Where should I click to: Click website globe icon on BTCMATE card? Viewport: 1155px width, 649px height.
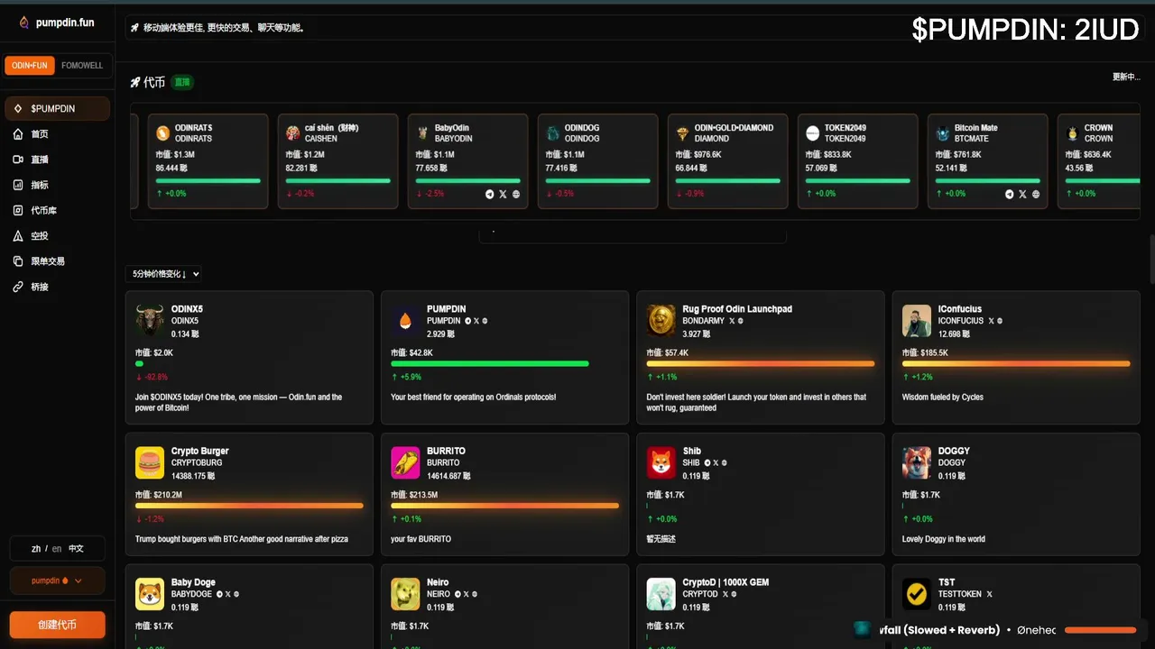[x=1036, y=194]
